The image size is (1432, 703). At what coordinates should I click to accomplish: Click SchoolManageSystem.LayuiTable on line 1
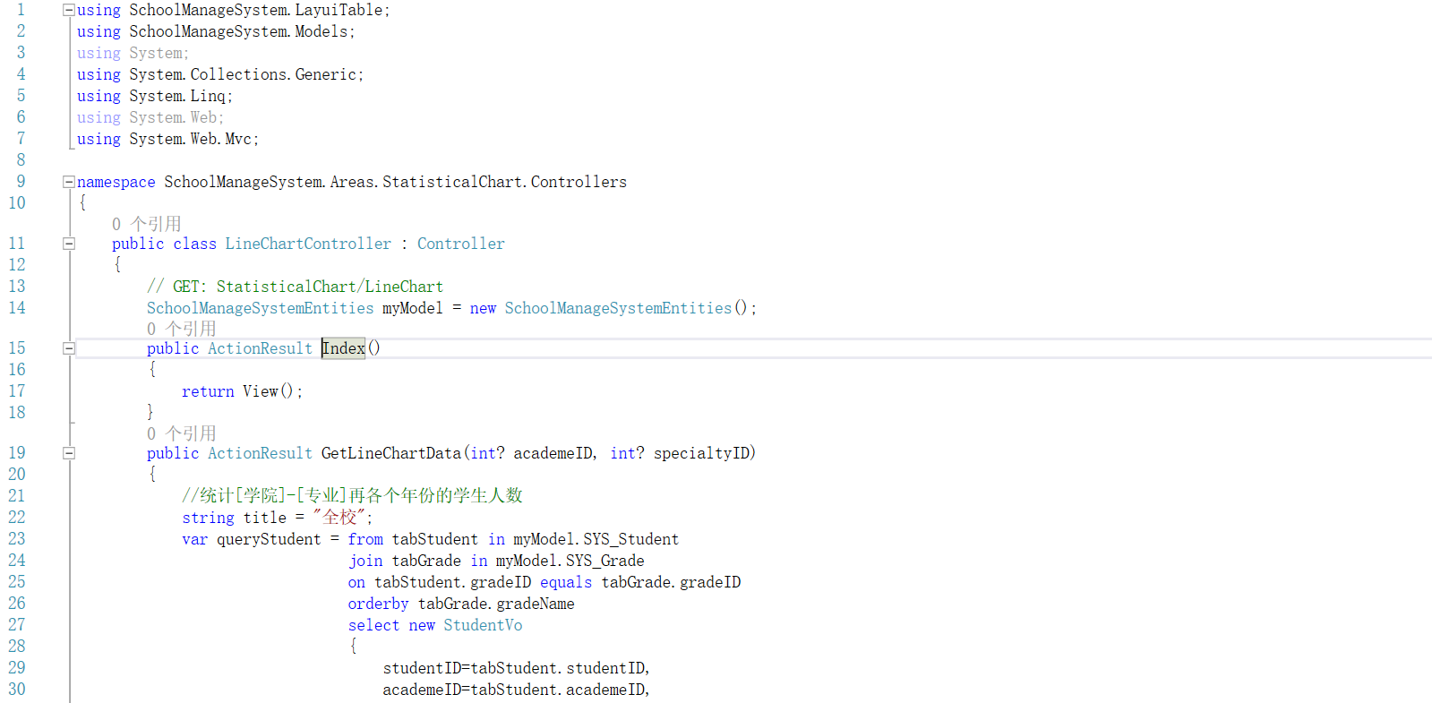point(256,11)
